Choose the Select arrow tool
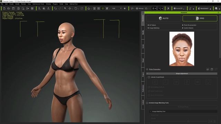 tap(65, 9)
